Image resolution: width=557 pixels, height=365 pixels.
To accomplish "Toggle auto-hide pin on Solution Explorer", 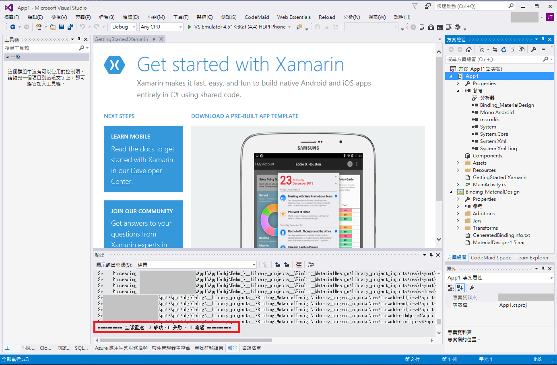I will 543,39.
